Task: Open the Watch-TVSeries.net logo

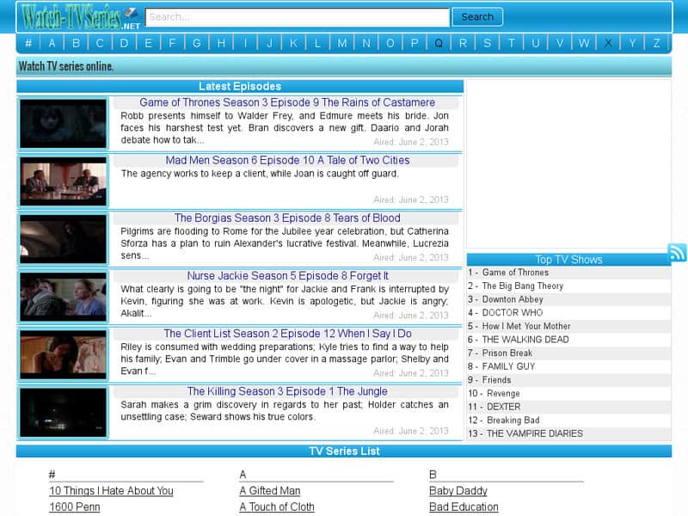Action: pyautogui.click(x=81, y=17)
